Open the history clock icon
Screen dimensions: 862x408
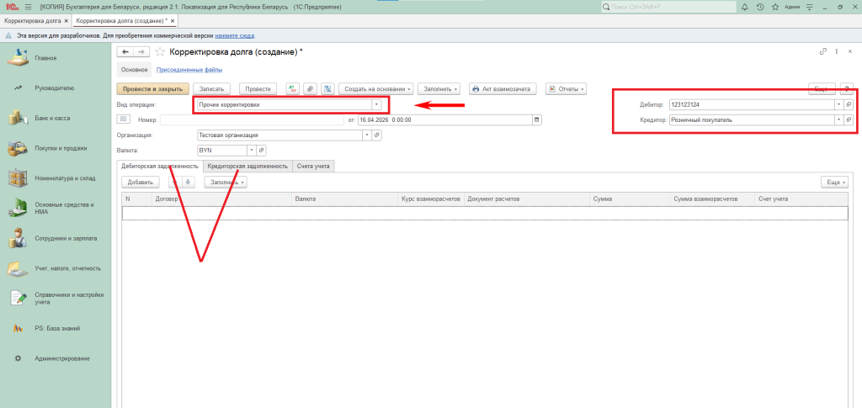(760, 7)
